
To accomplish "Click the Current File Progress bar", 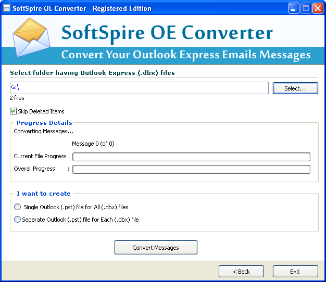I will 191,157.
